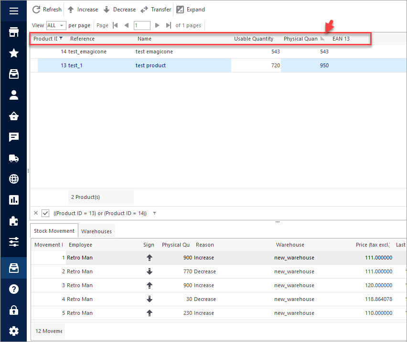Open the star favorites sidebar icon

[x=13, y=53]
